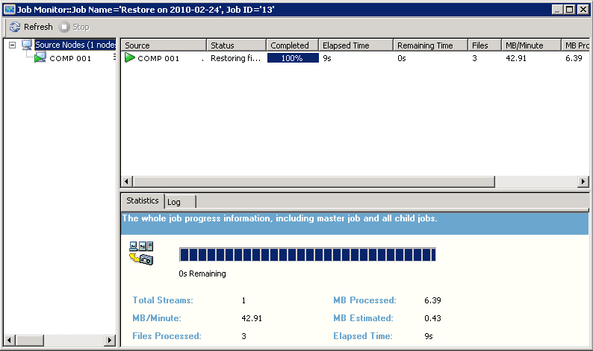This screenshot has height=351, width=593.
Task: Click the Refresh toolbar icon
Action: (14, 27)
